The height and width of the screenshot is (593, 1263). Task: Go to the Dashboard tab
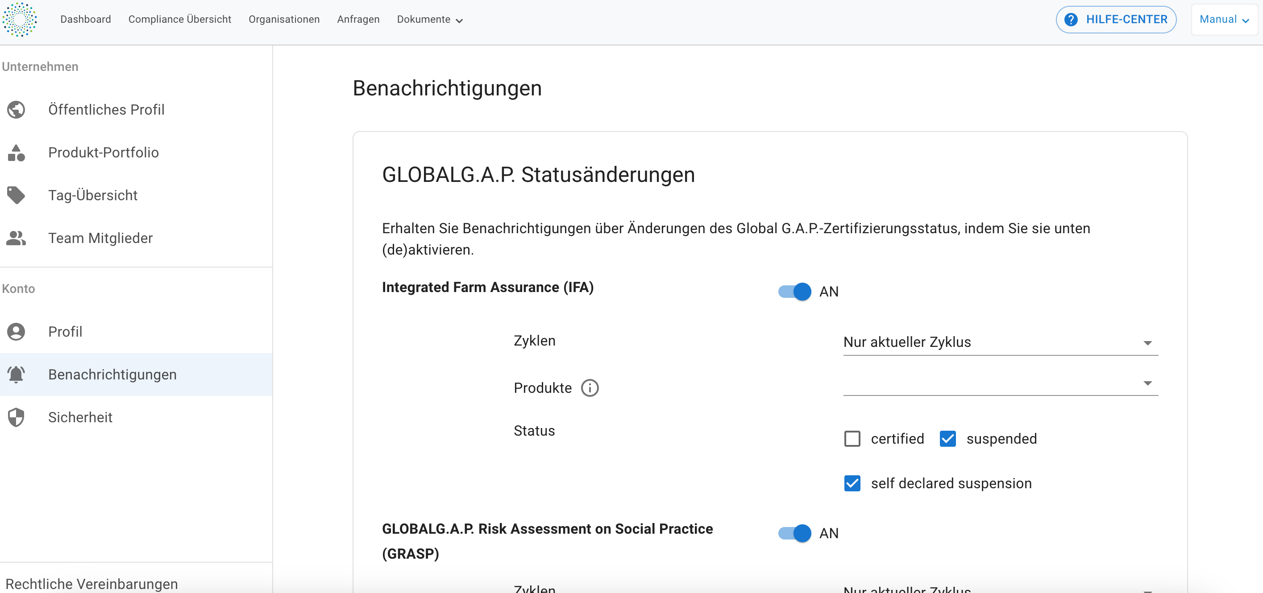tap(85, 20)
